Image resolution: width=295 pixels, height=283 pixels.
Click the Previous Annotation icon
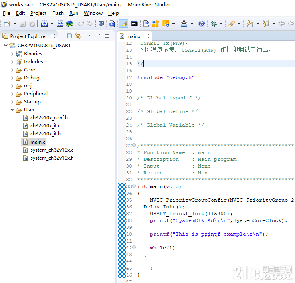click(x=265, y=24)
